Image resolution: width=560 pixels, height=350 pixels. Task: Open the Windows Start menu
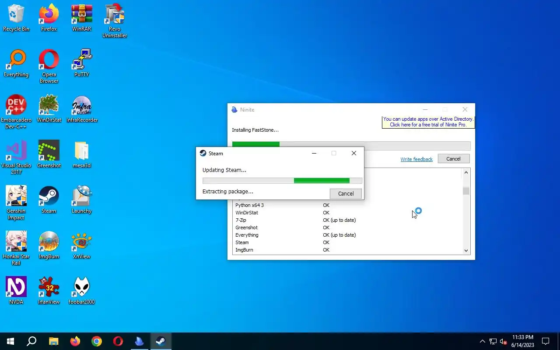coord(10,341)
